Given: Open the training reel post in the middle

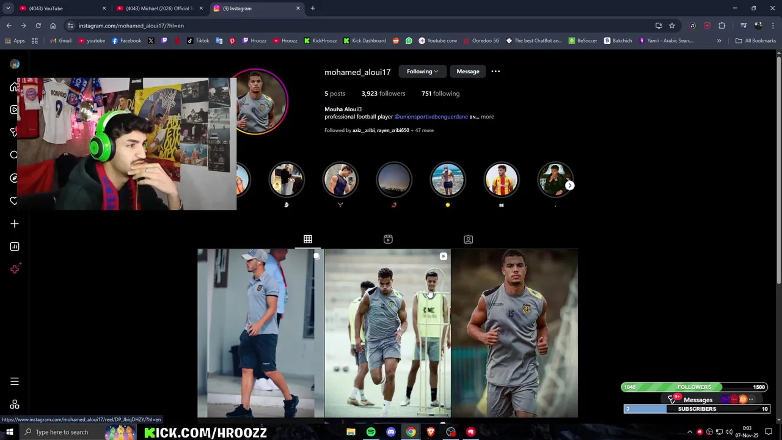Looking at the screenshot, I should coord(387,333).
